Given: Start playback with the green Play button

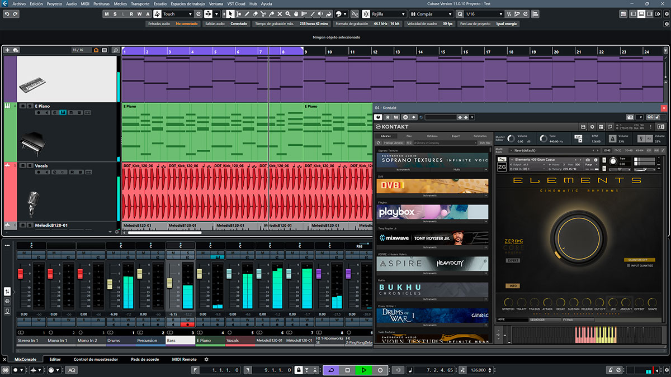Looking at the screenshot, I should (x=363, y=370).
